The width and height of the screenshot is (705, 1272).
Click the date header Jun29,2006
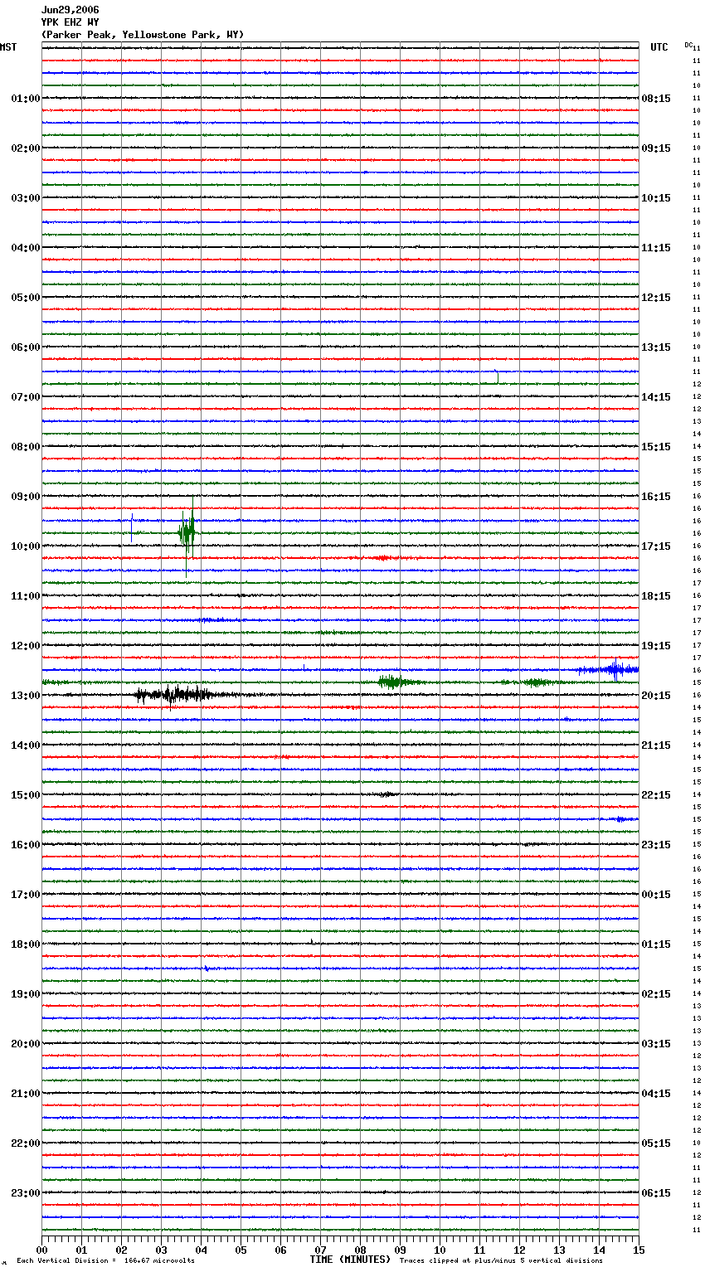tap(70, 10)
